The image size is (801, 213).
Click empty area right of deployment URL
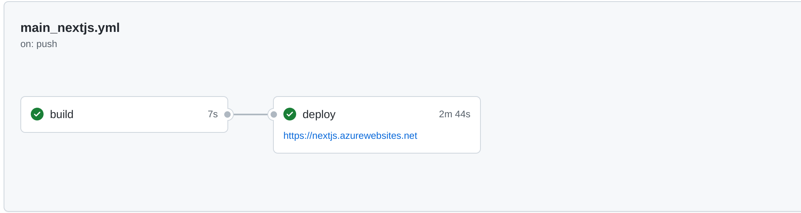click(x=448, y=136)
